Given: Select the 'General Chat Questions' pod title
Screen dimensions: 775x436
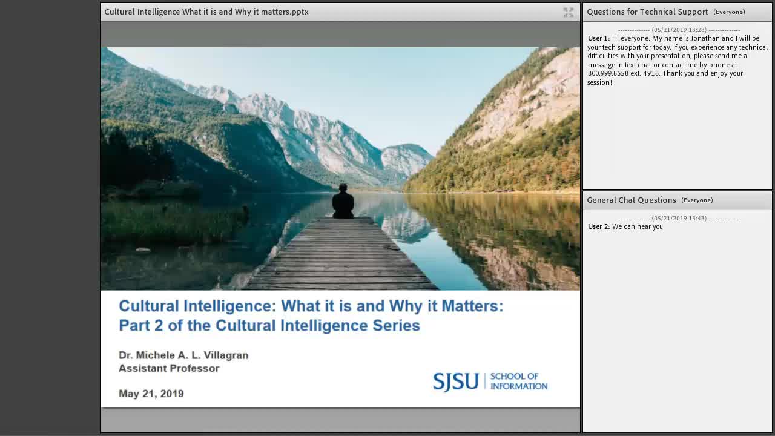Looking at the screenshot, I should [x=632, y=200].
